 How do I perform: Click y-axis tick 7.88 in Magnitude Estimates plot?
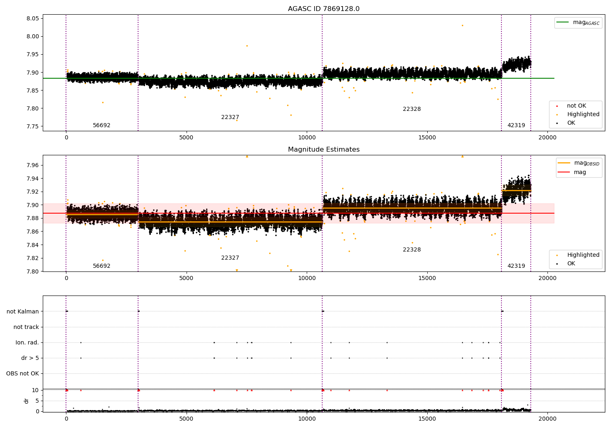click(33, 218)
